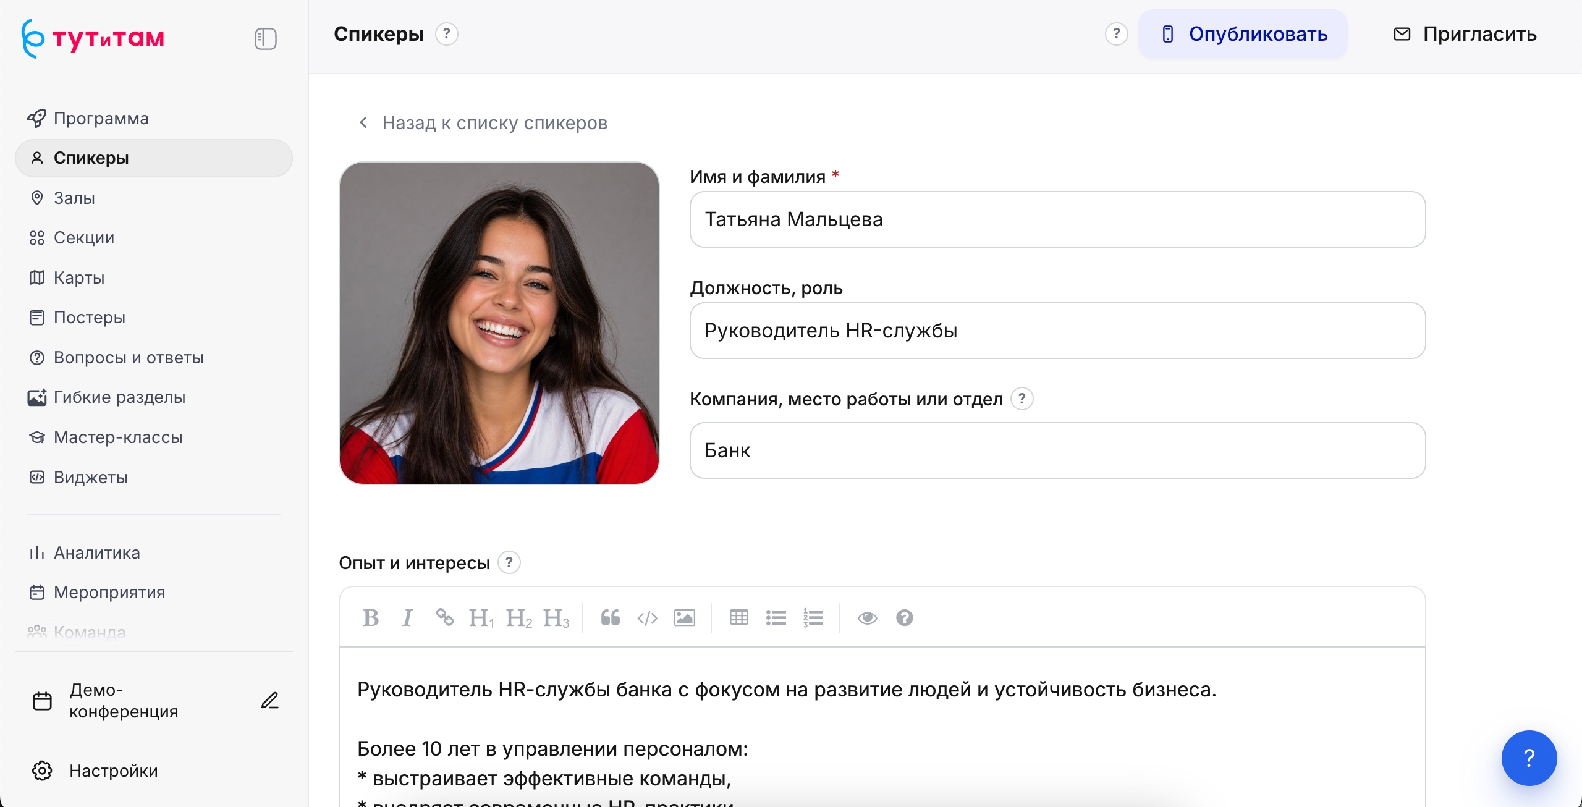
Task: Open Мастер-классы section
Action: pyautogui.click(x=153, y=437)
